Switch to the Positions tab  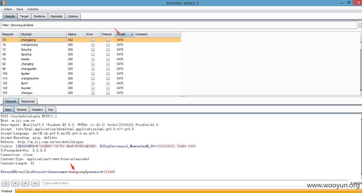pos(39,16)
